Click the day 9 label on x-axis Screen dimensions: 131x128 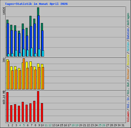coord(39,125)
